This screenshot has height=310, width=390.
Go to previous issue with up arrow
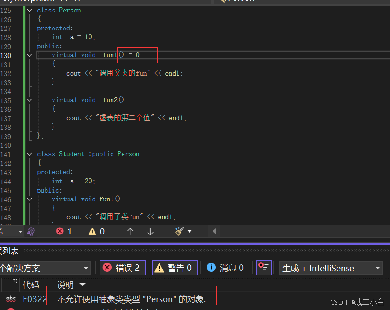[x=130, y=232]
